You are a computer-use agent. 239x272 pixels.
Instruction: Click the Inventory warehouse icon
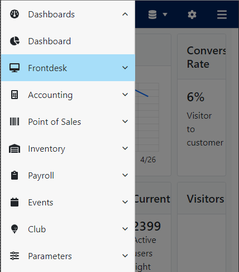[15, 148]
